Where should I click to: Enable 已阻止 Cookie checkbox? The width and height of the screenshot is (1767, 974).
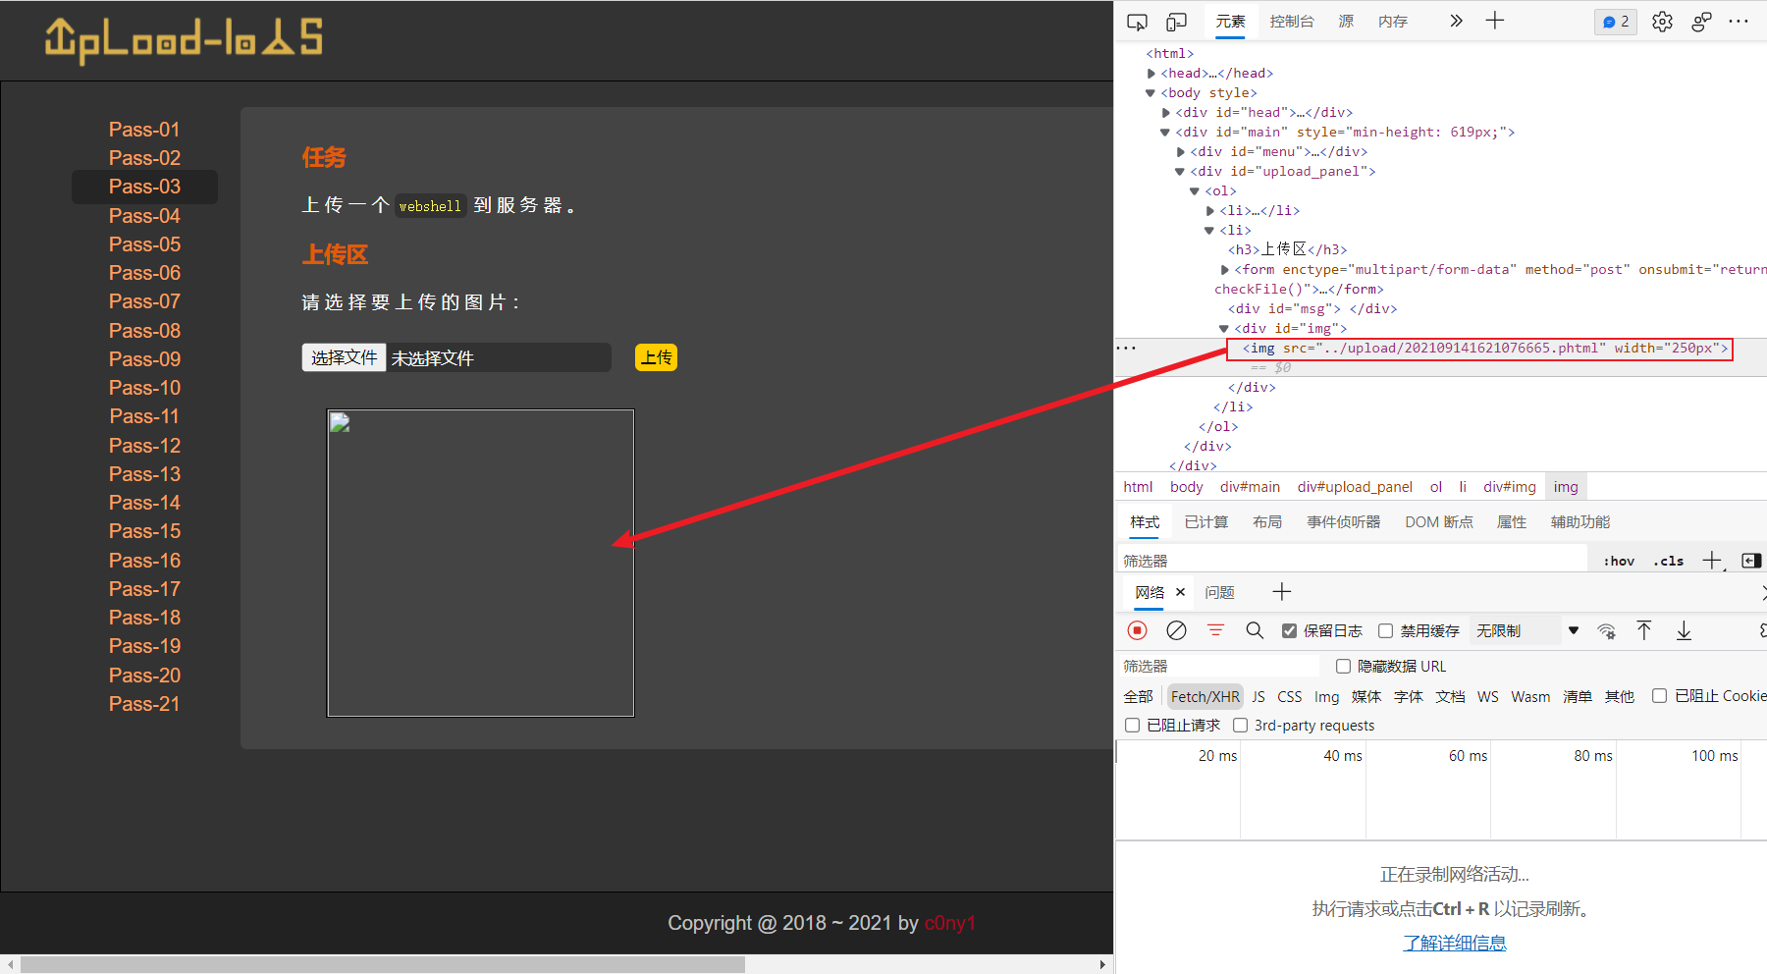point(1659,695)
